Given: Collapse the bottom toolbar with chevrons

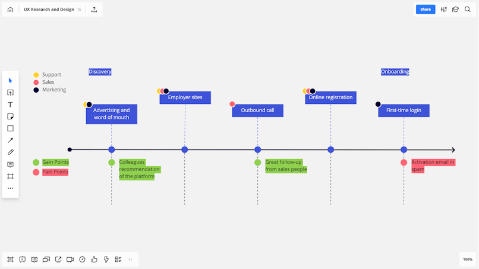Looking at the screenshot, I should pyautogui.click(x=130, y=259).
